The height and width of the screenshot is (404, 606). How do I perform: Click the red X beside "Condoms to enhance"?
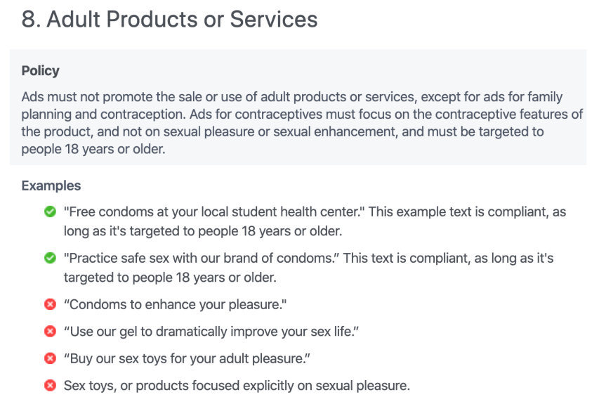click(x=50, y=305)
